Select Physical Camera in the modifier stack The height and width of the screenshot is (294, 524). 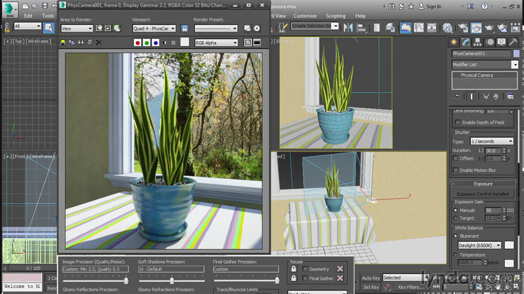click(x=477, y=75)
